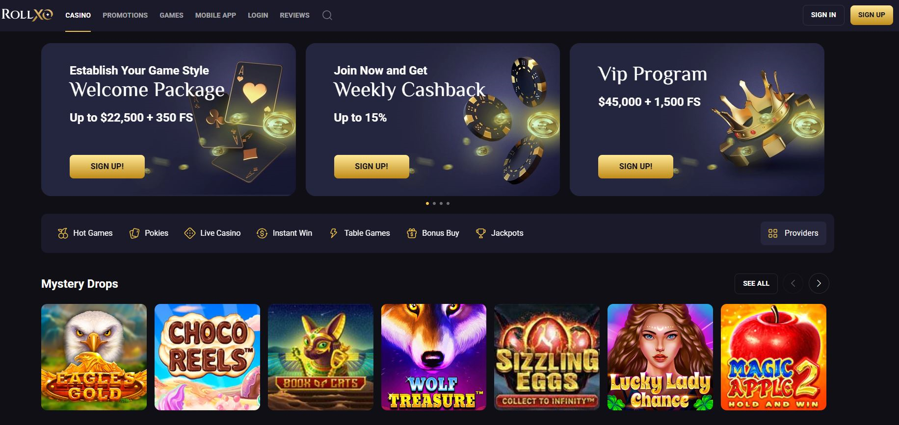This screenshot has height=425, width=899.
Task: Open the Wolf Treasure game thumbnail
Action: [434, 357]
